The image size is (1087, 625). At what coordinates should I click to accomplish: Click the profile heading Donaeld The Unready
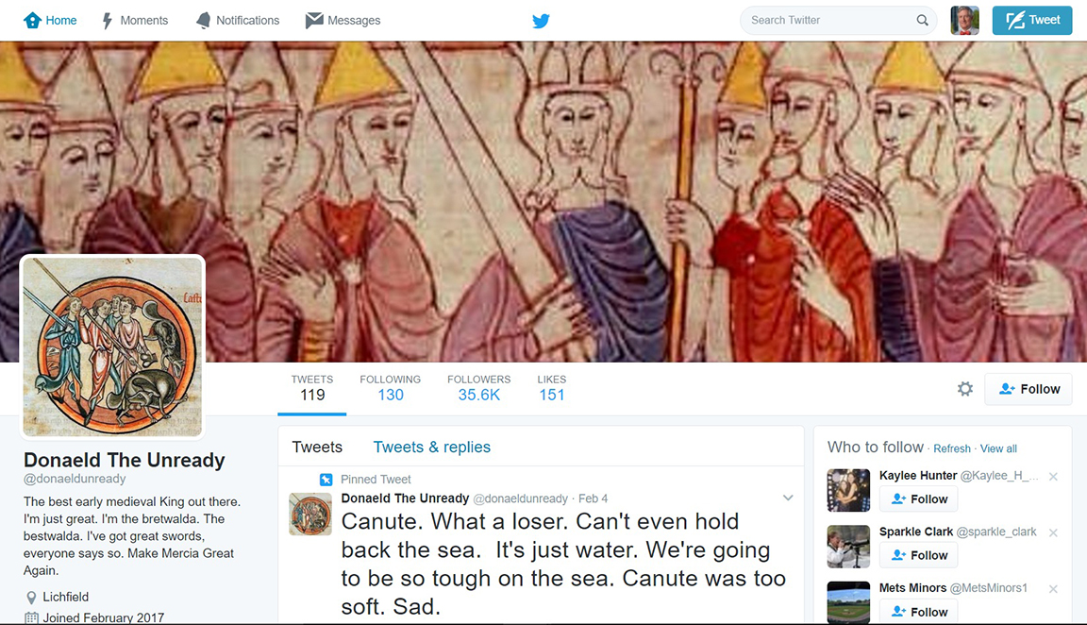coord(125,461)
